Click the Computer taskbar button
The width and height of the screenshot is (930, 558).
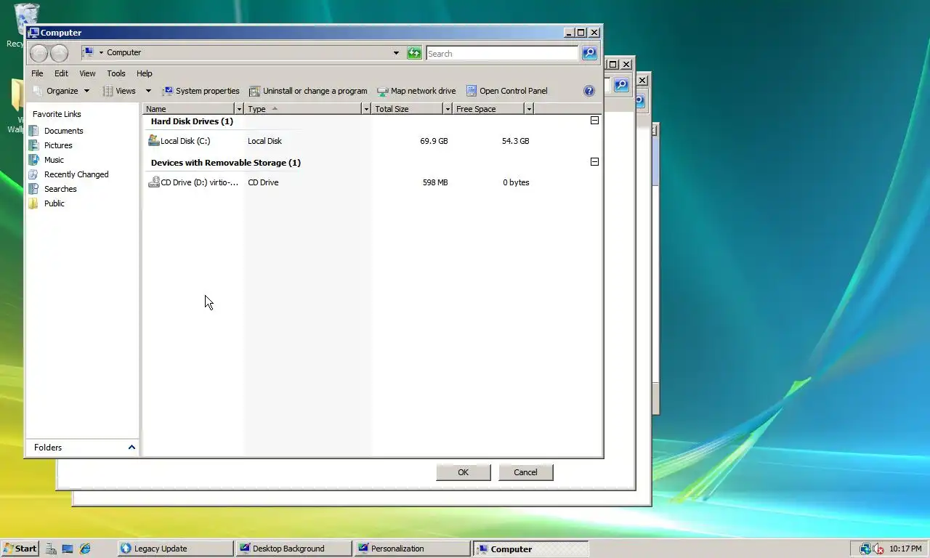coord(530,549)
